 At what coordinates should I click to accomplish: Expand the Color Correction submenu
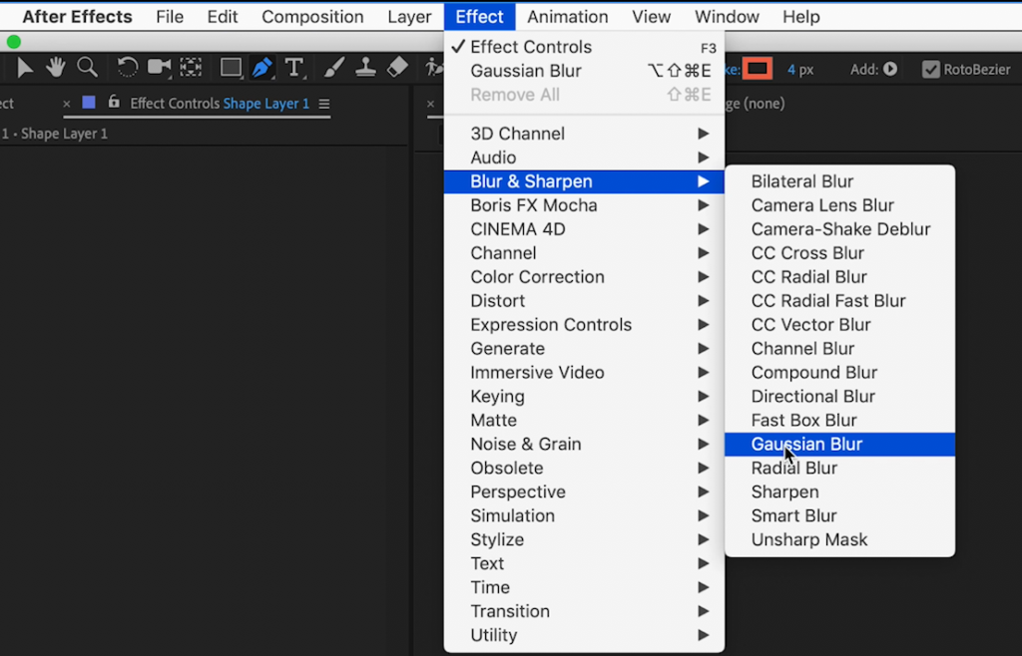point(538,277)
